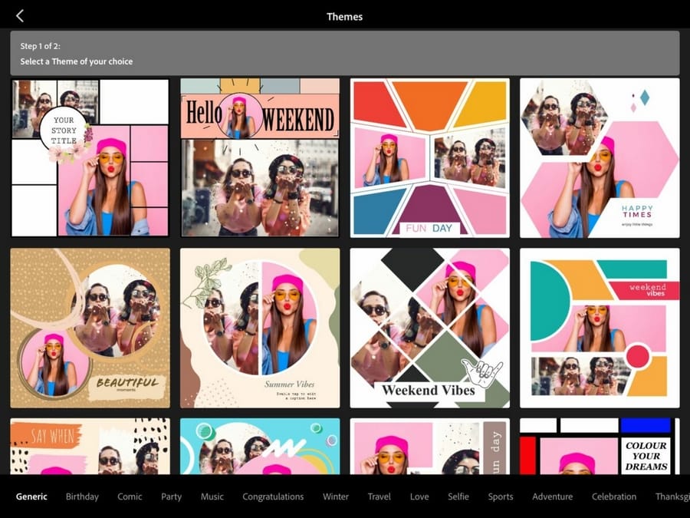Screen dimensions: 690x518
Task: Select the Beautiful moments theme
Action: 90,328
